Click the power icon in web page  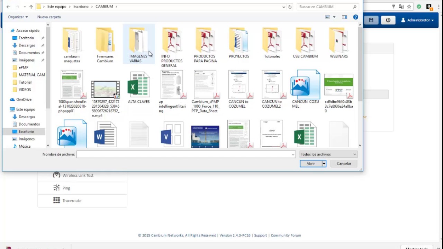coord(388,20)
